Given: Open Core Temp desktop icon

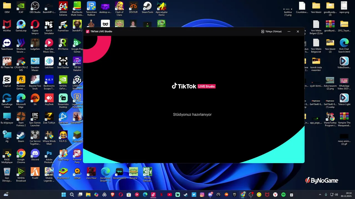Looking at the screenshot, I should [x=63, y=155].
